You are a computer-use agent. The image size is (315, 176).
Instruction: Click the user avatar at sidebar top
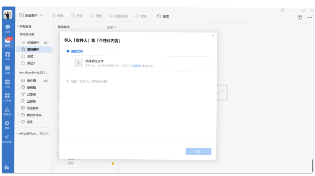coord(8,15)
